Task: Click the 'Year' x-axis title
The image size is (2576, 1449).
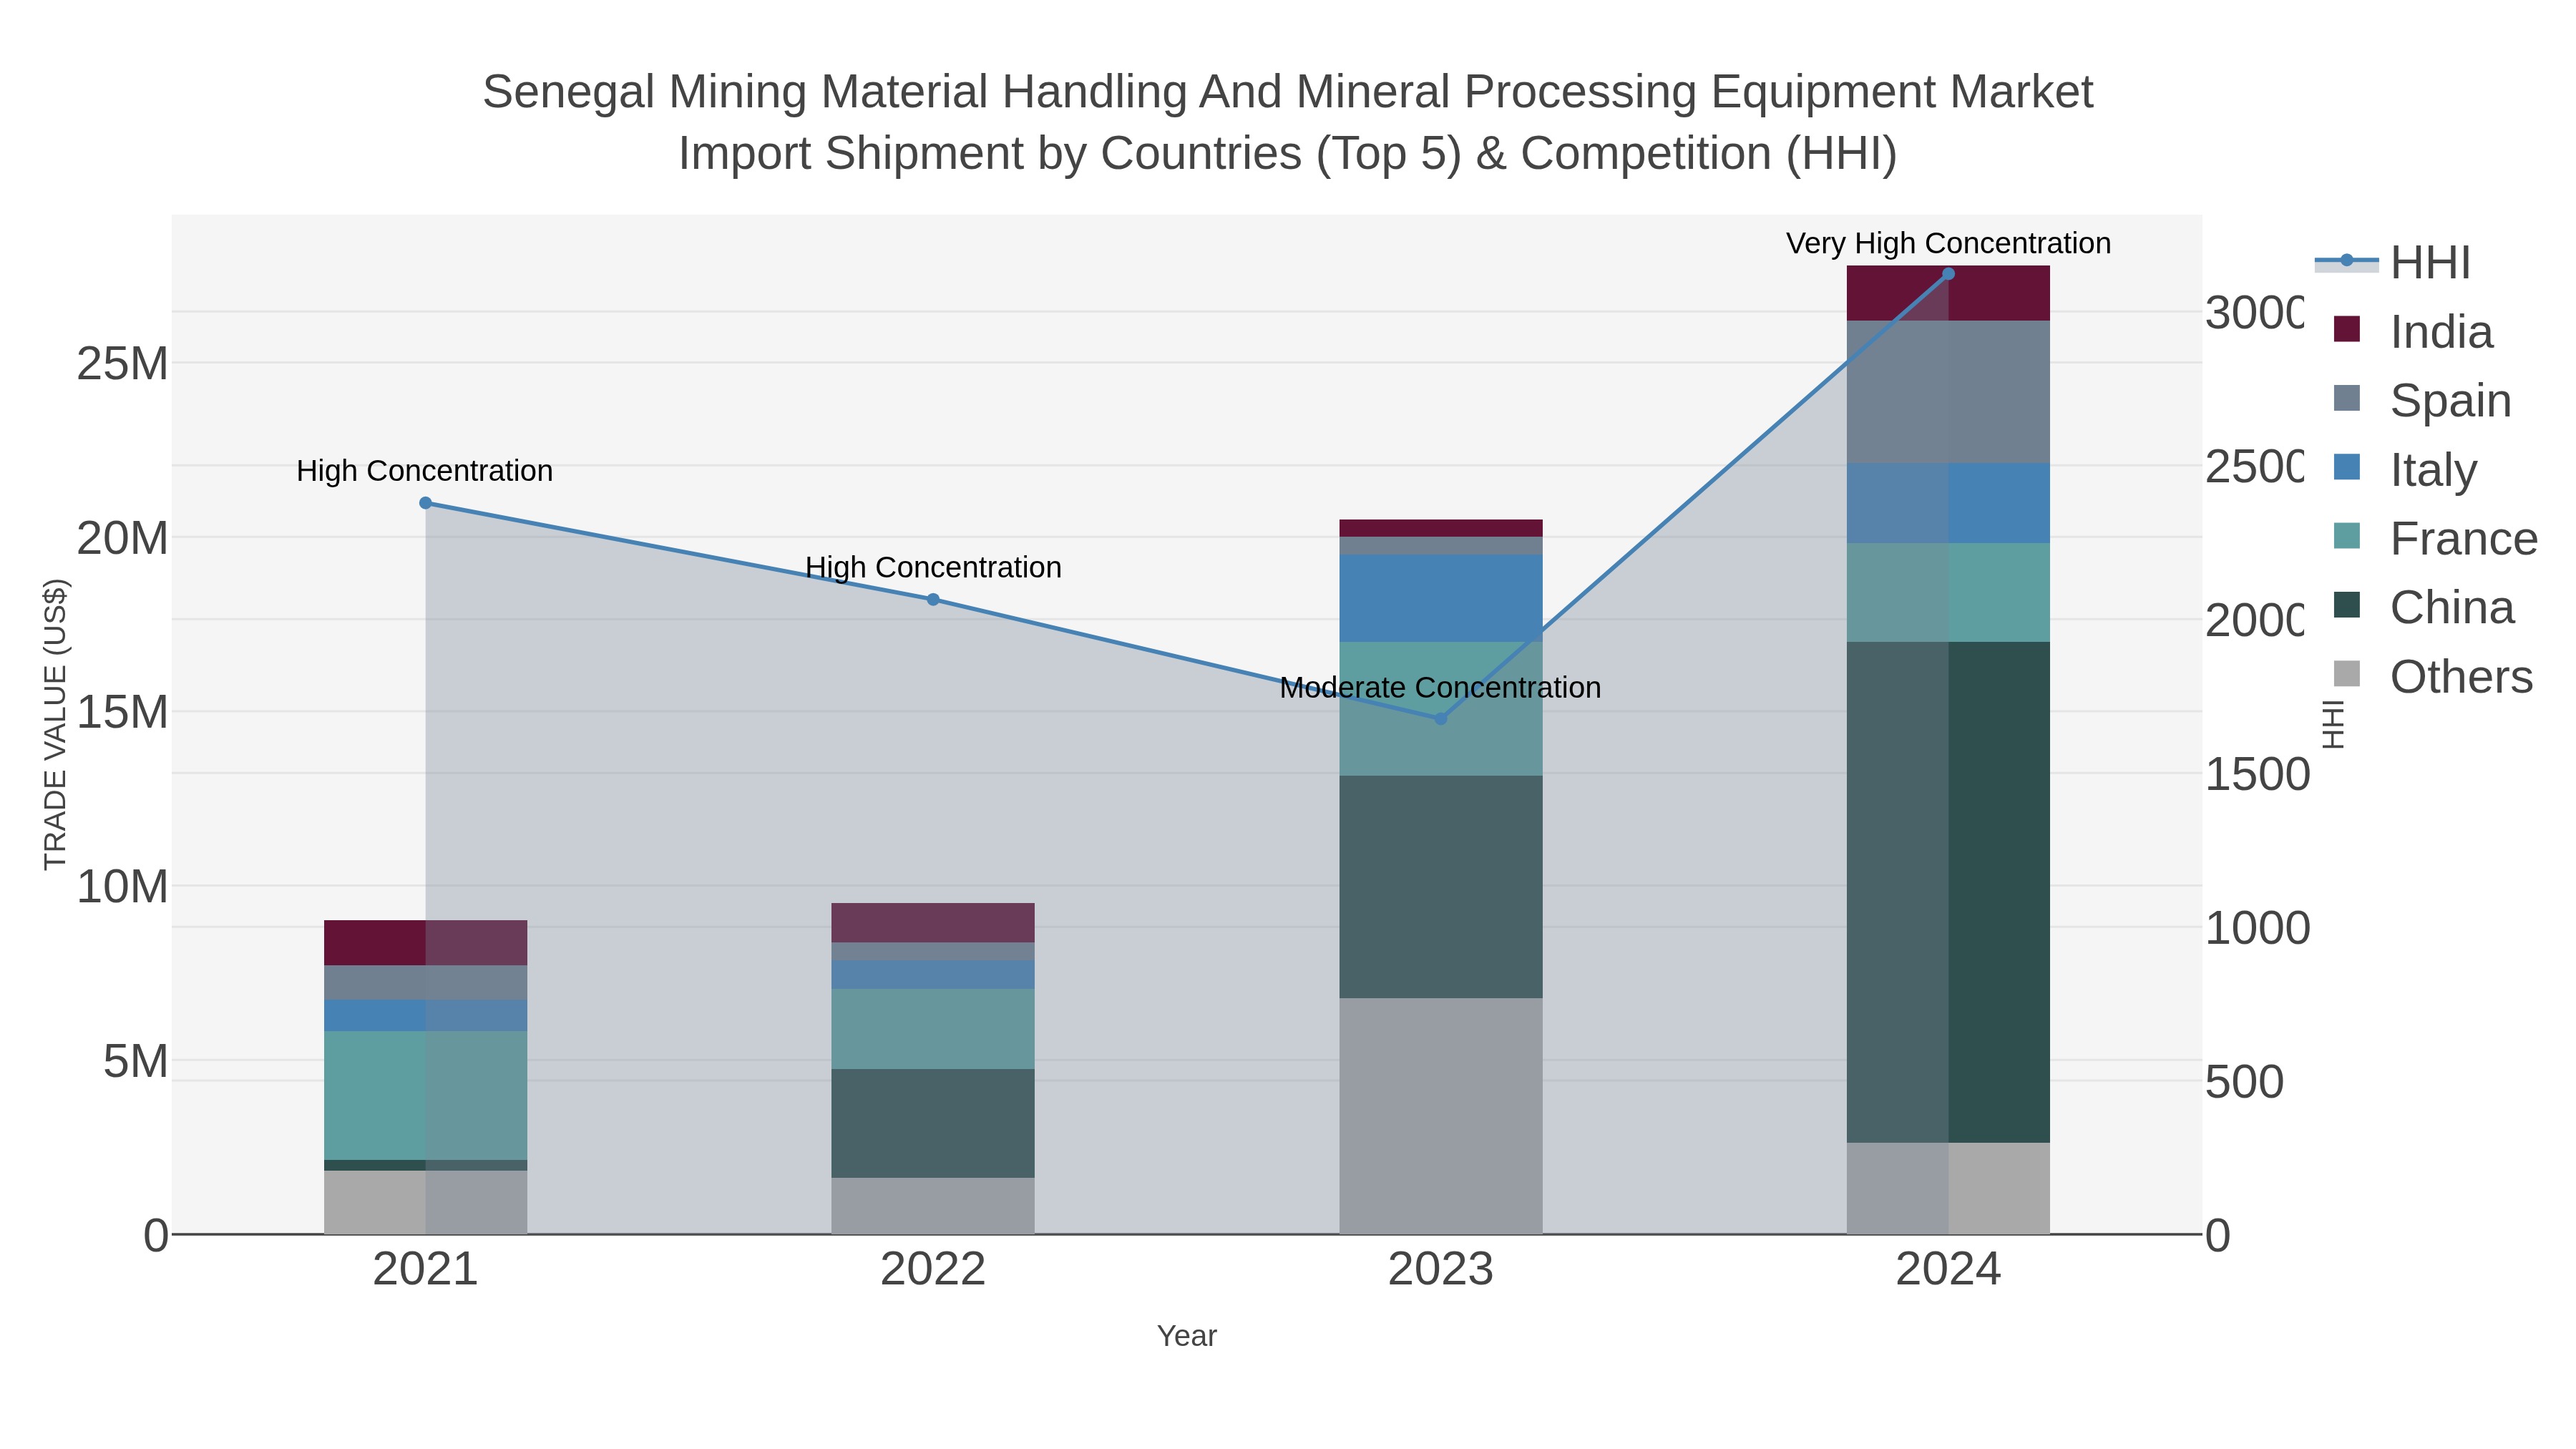Action: (1187, 1336)
